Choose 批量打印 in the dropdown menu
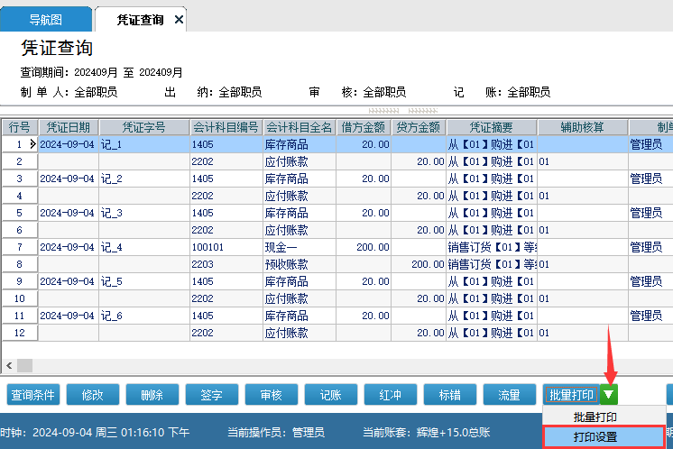 595,417
